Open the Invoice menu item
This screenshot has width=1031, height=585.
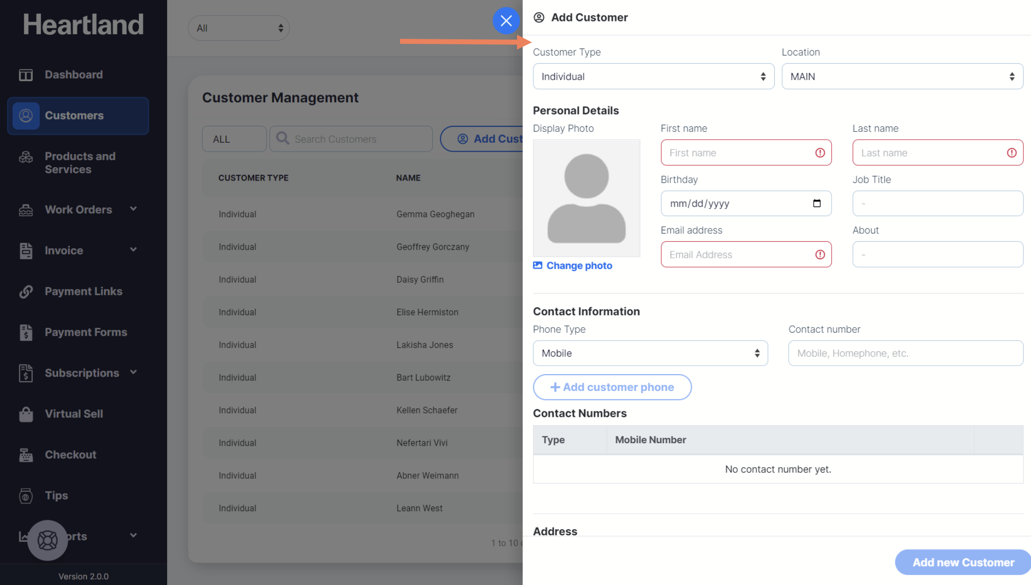point(64,251)
